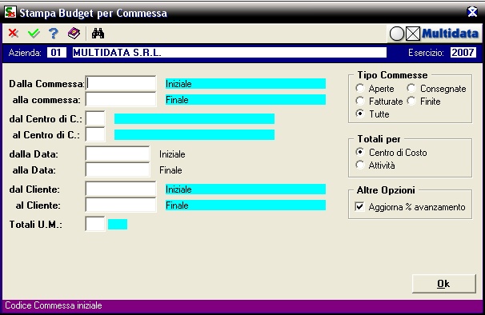Open the purple manual book icon

tap(74, 33)
